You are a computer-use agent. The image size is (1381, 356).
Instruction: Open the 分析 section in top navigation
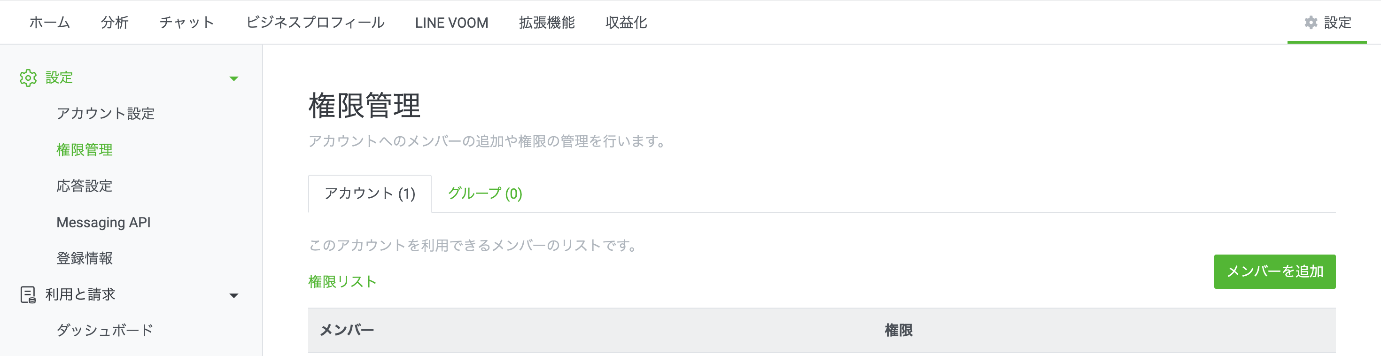tap(113, 23)
